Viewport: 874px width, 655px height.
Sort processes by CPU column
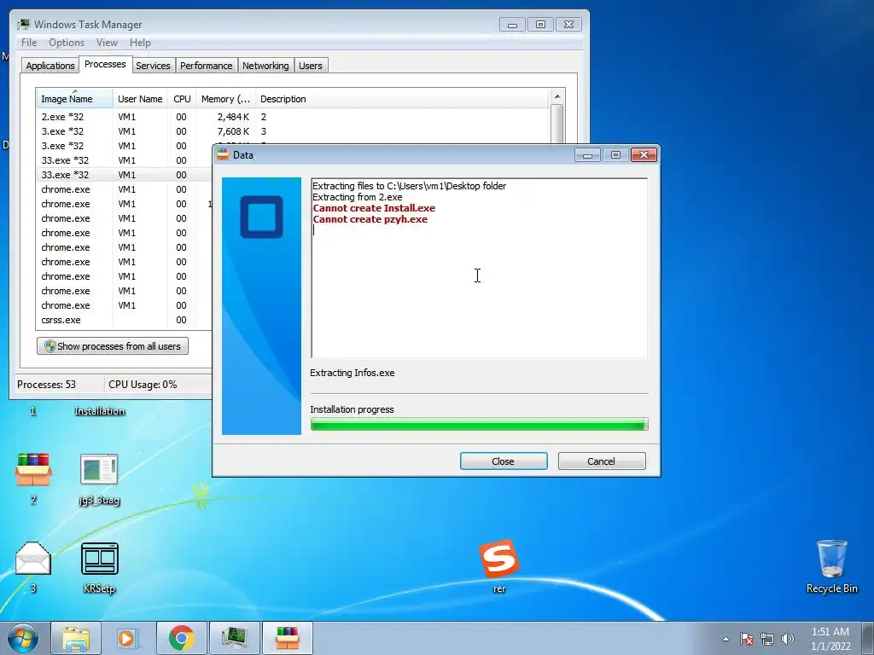[x=182, y=99]
